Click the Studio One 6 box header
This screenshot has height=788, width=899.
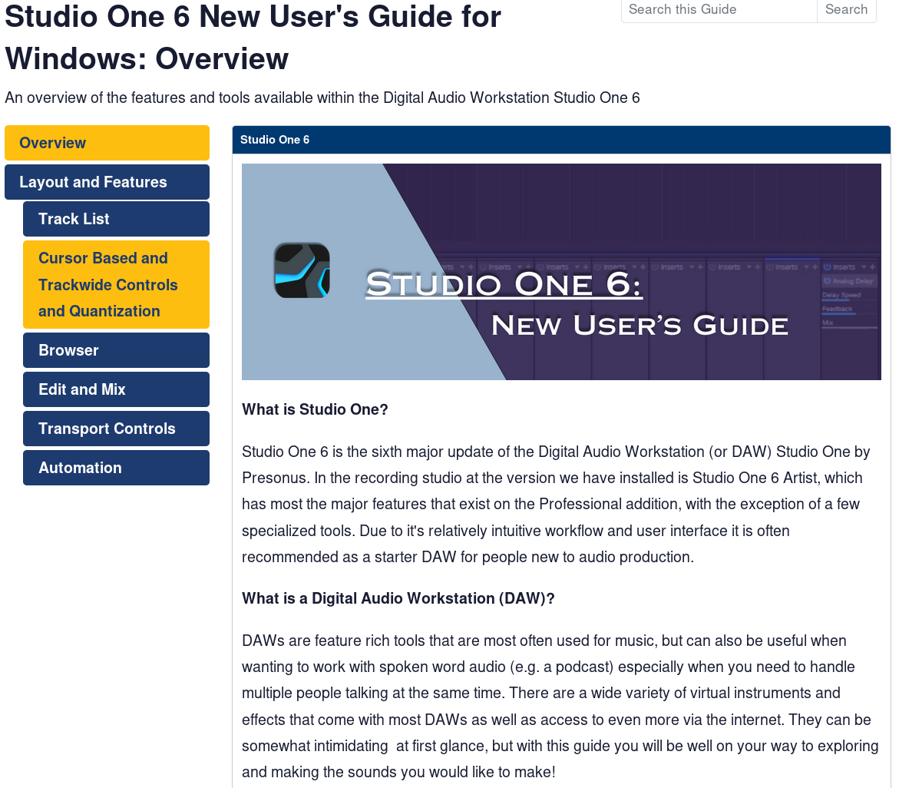click(561, 140)
